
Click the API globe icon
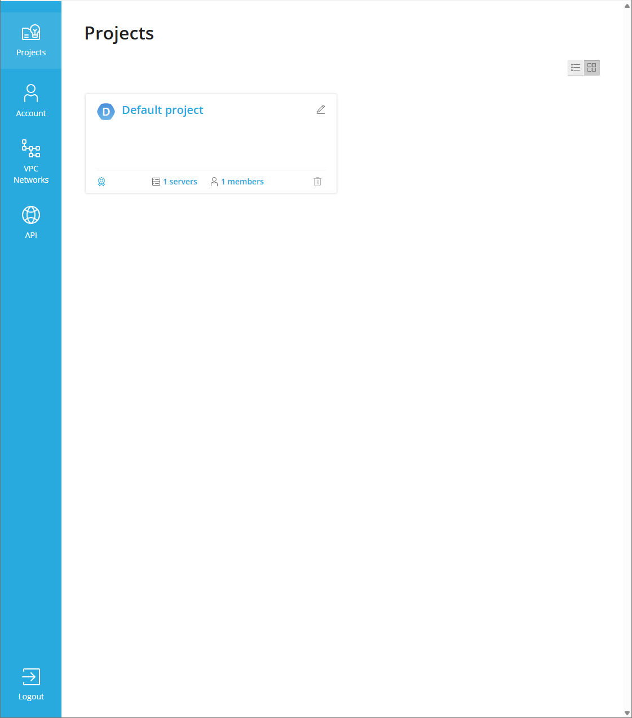pos(31,215)
